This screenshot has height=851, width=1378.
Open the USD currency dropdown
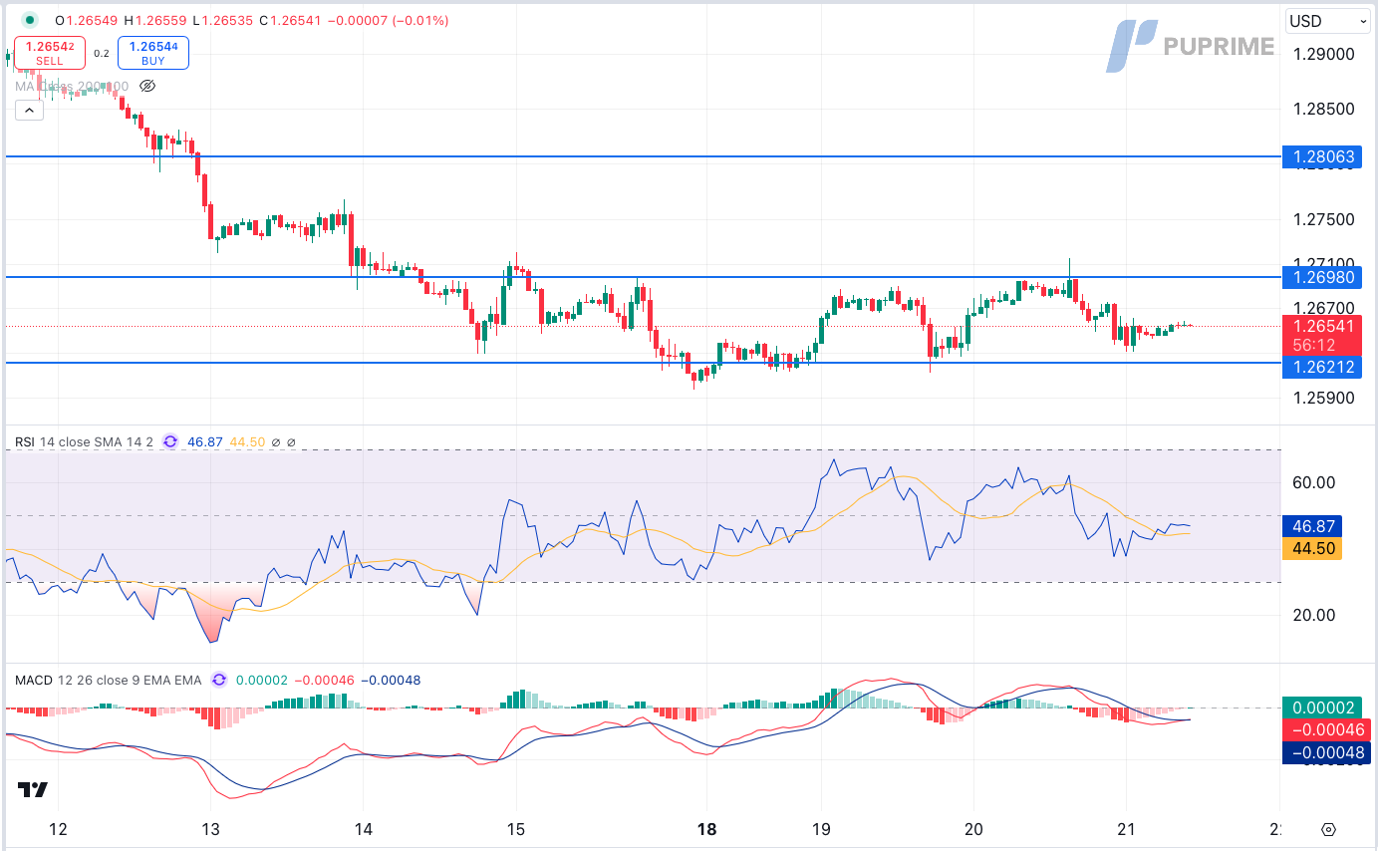click(x=1328, y=21)
